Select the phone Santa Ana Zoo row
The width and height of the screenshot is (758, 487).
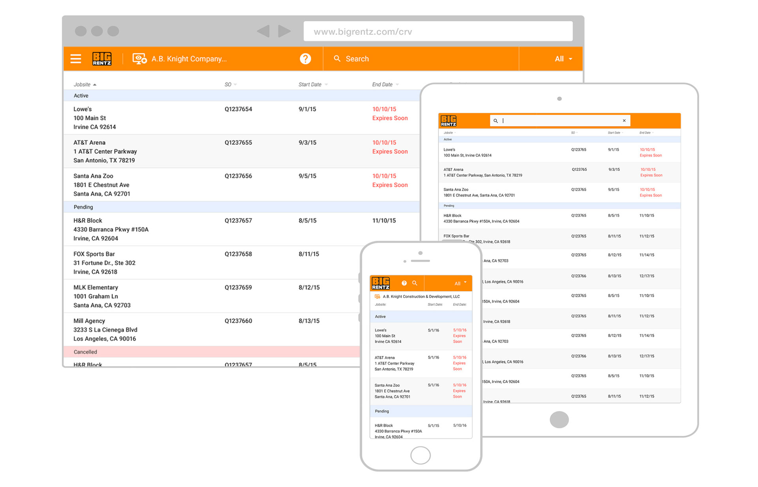pos(421,391)
